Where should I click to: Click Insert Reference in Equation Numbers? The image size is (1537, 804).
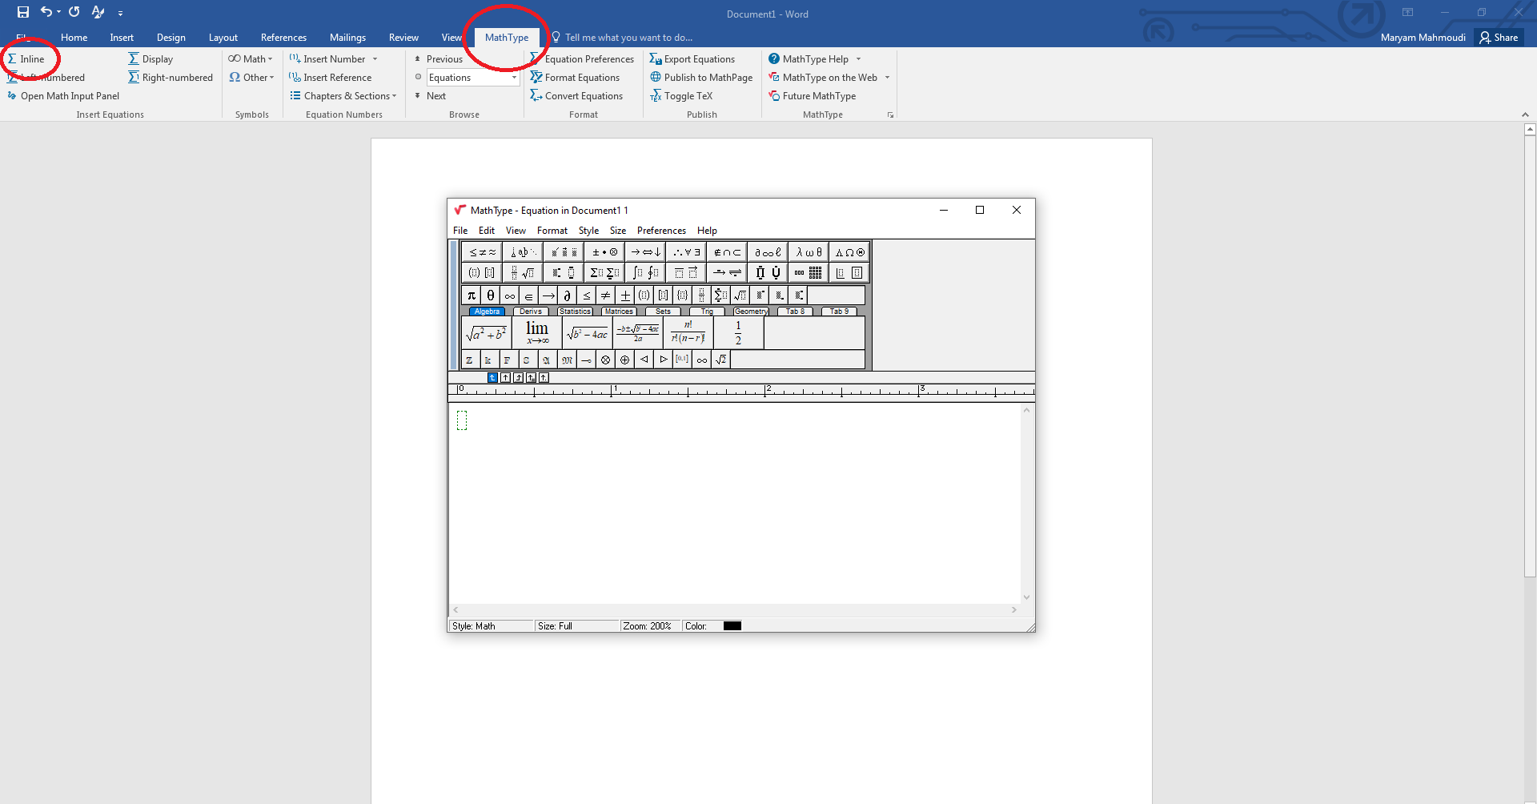point(331,78)
